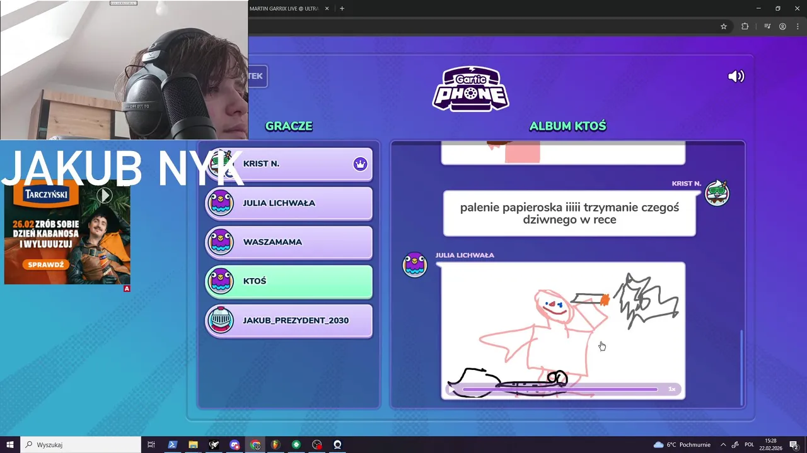Click Ktoś avatar in players list
Image resolution: width=807 pixels, height=453 pixels.
pos(221,281)
